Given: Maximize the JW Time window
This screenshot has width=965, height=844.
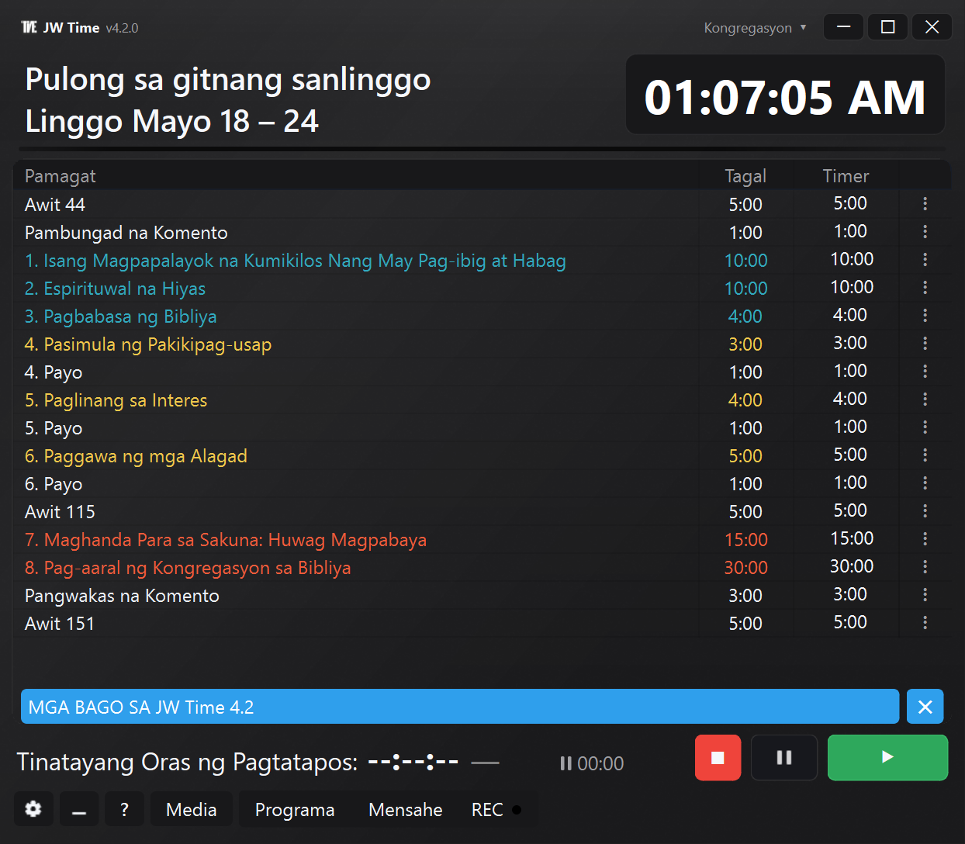Looking at the screenshot, I should (x=888, y=27).
